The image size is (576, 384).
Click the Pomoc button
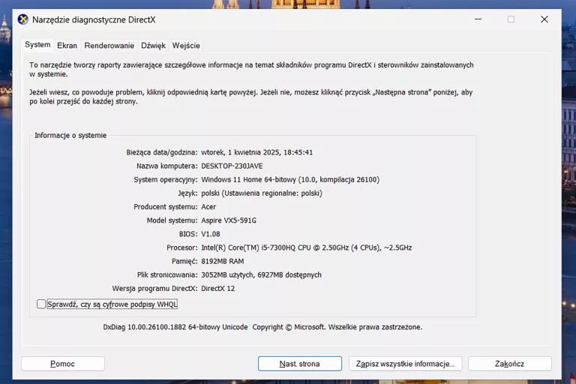[x=63, y=364]
